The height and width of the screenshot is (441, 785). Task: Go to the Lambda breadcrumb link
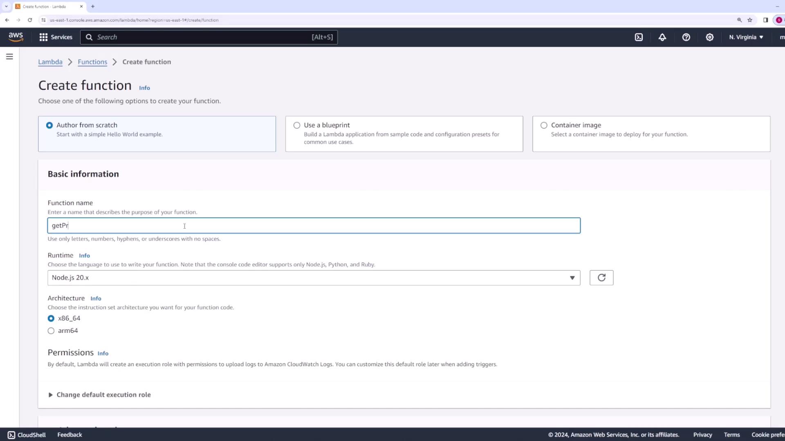[50, 62]
